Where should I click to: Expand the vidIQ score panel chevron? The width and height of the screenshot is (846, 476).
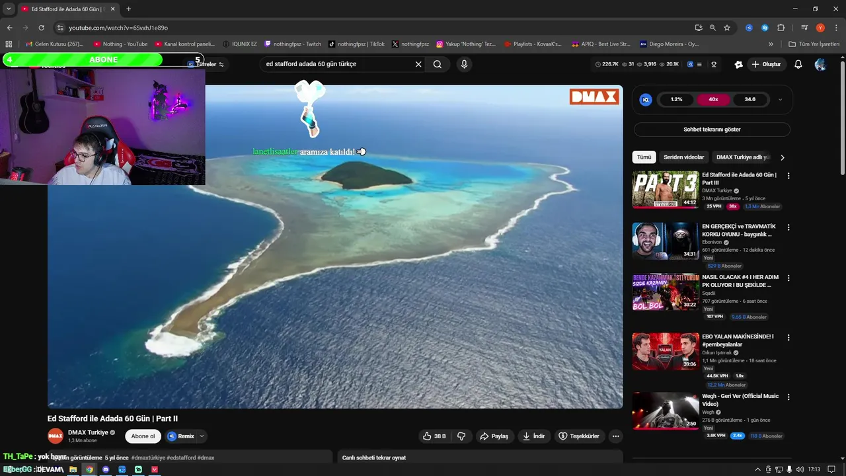pos(780,100)
